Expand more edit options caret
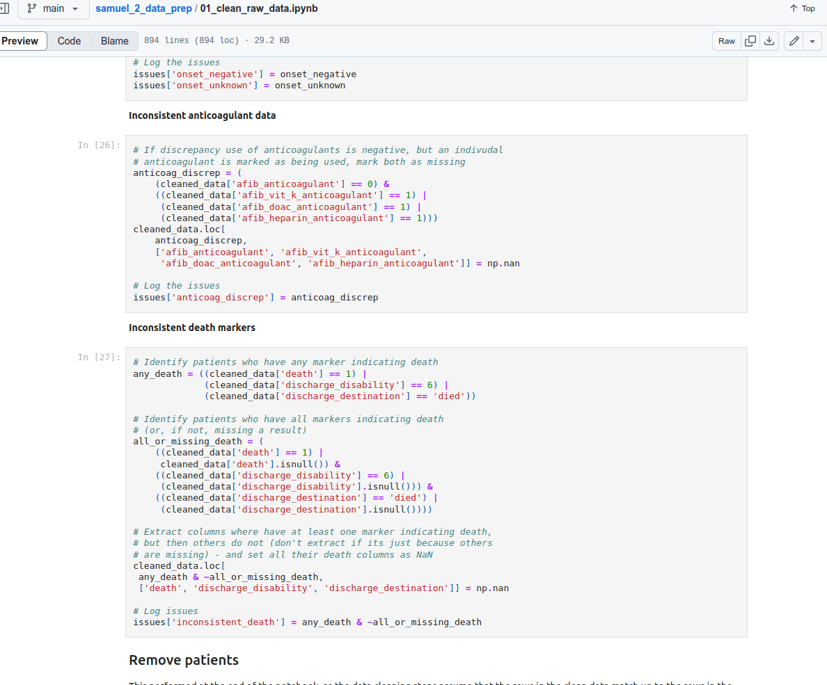This screenshot has width=827, height=685. [x=812, y=41]
